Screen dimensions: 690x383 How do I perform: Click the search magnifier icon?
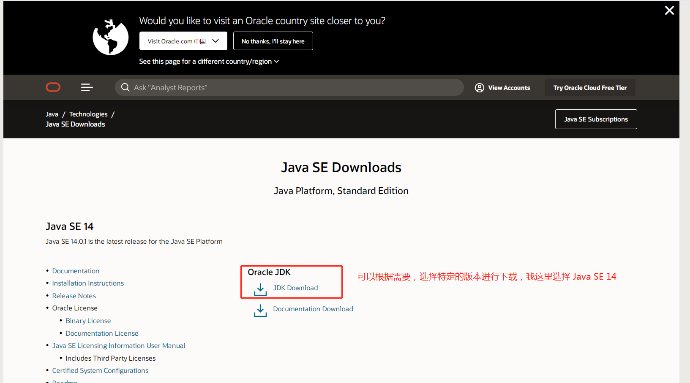(x=125, y=87)
